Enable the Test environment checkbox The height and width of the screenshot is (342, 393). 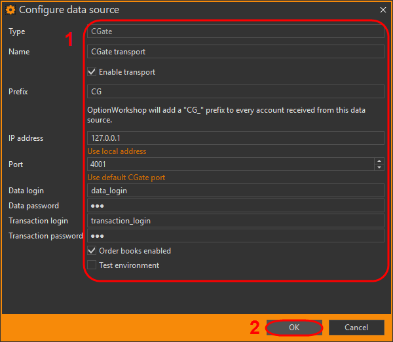[x=92, y=265]
